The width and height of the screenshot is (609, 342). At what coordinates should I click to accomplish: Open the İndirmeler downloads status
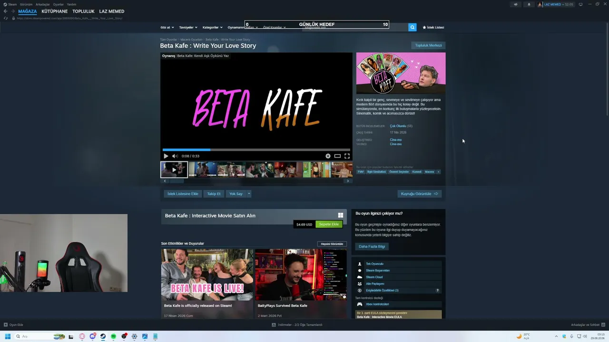297,325
